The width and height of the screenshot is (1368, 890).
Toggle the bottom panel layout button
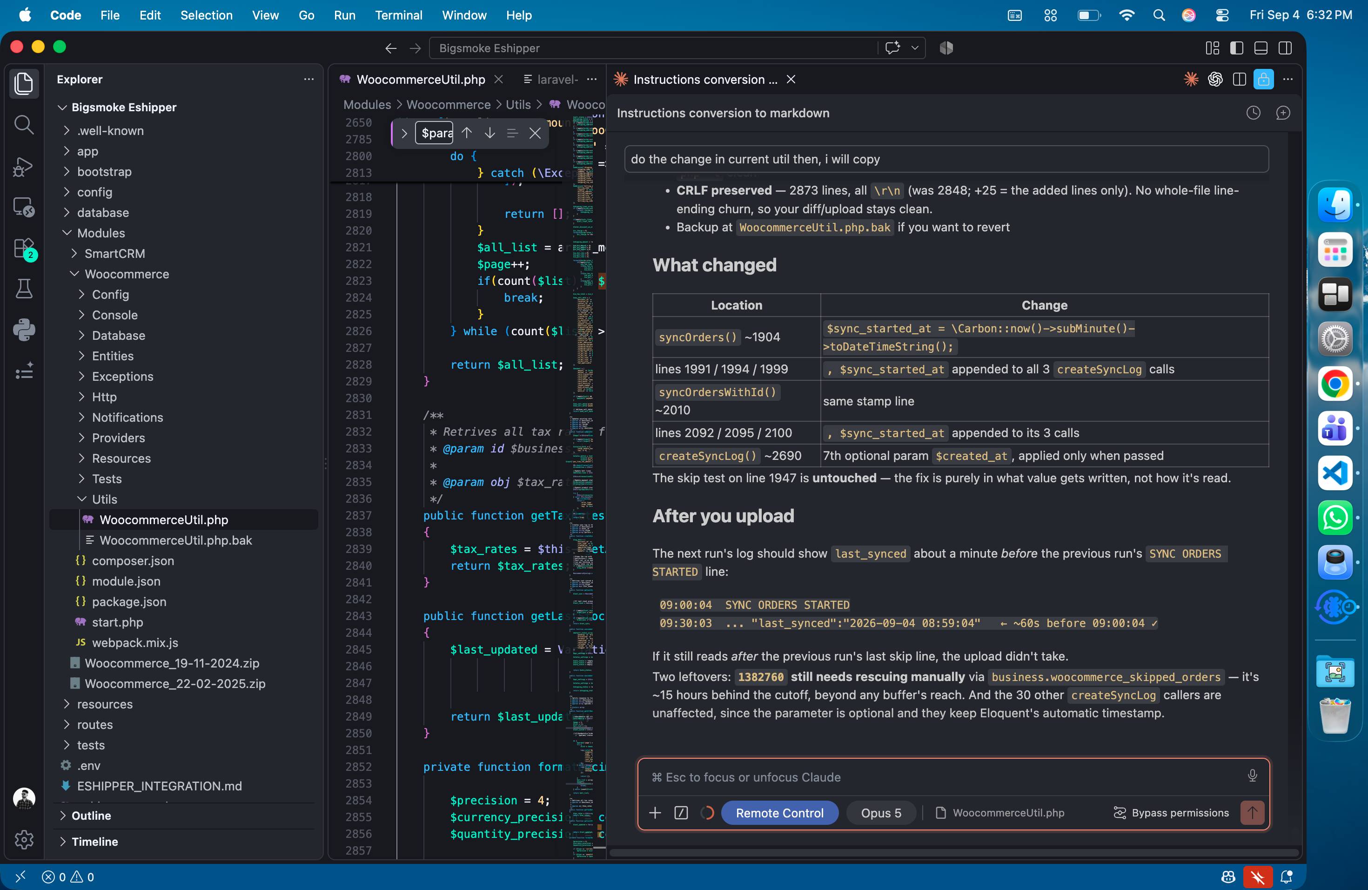point(1261,48)
